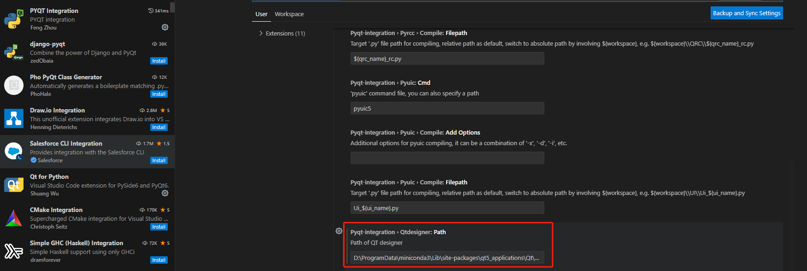Install the Draw.io Integration extension
Viewport: 807px width, 271px height.
[x=159, y=127]
